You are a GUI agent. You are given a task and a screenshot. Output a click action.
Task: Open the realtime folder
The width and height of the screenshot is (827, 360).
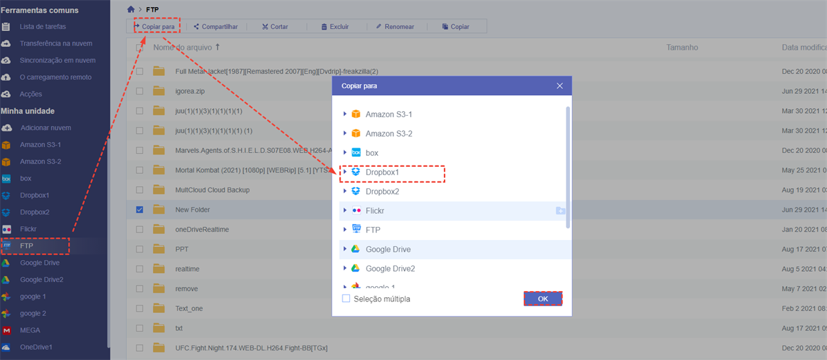187,269
